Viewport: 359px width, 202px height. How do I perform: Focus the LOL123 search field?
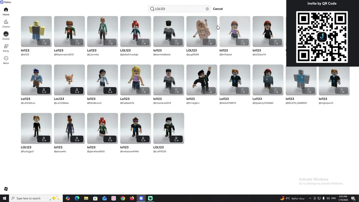pos(179,9)
